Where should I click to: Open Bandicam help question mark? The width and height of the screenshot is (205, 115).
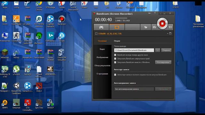tap(155, 13)
